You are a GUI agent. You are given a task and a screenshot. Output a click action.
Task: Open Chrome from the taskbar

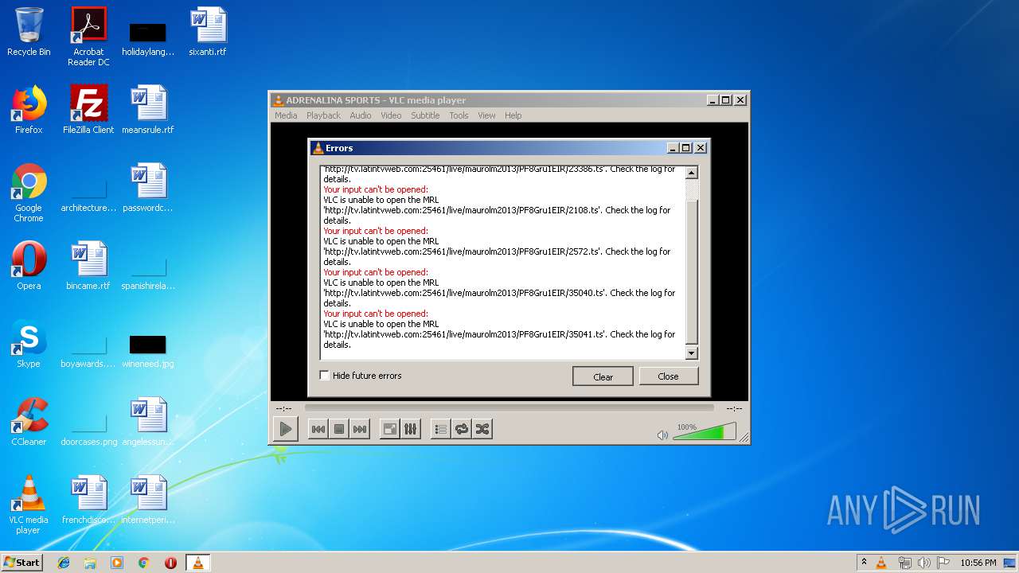click(x=144, y=563)
